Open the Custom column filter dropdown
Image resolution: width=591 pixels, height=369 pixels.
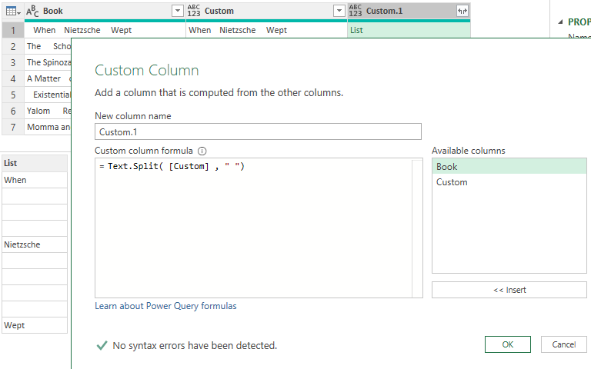pyautogui.click(x=339, y=11)
